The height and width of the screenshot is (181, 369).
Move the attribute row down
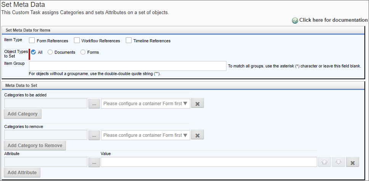pyautogui.click(x=339, y=162)
